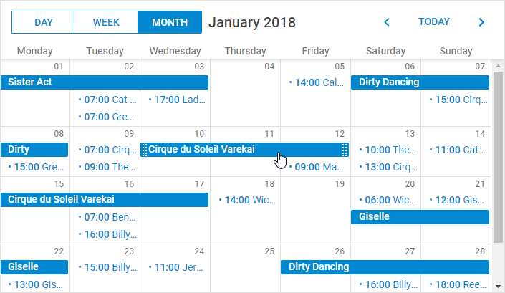Screen dimensions: 505x293
Task: Select day cell 25 Thursday
Action: [246, 269]
